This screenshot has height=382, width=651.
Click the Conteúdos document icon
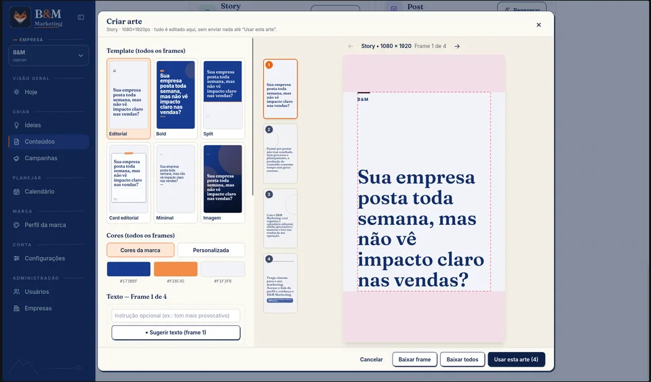16,142
